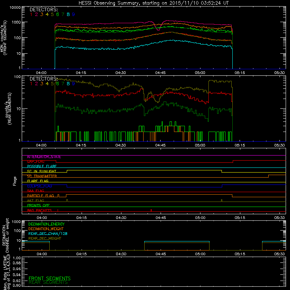Select orange detector 3 in rear segments legend
The height and width of the screenshot is (290, 290).
pos(42,84)
